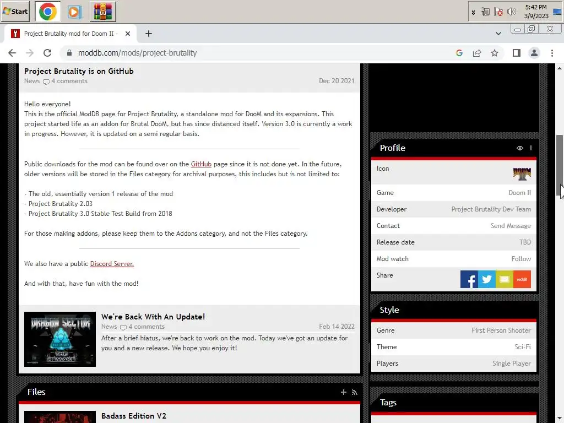Open Badass Edition V2 file

pyautogui.click(x=134, y=416)
